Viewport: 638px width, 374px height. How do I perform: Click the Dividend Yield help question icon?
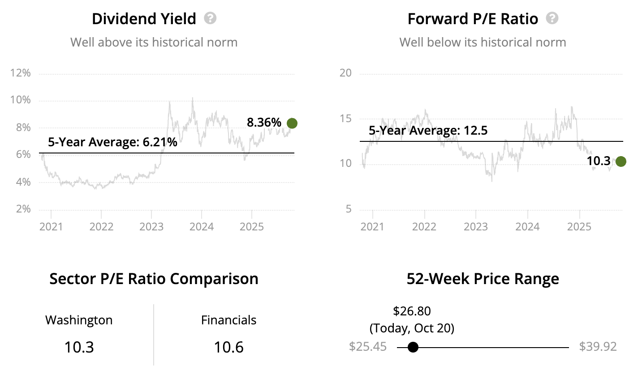tap(210, 19)
